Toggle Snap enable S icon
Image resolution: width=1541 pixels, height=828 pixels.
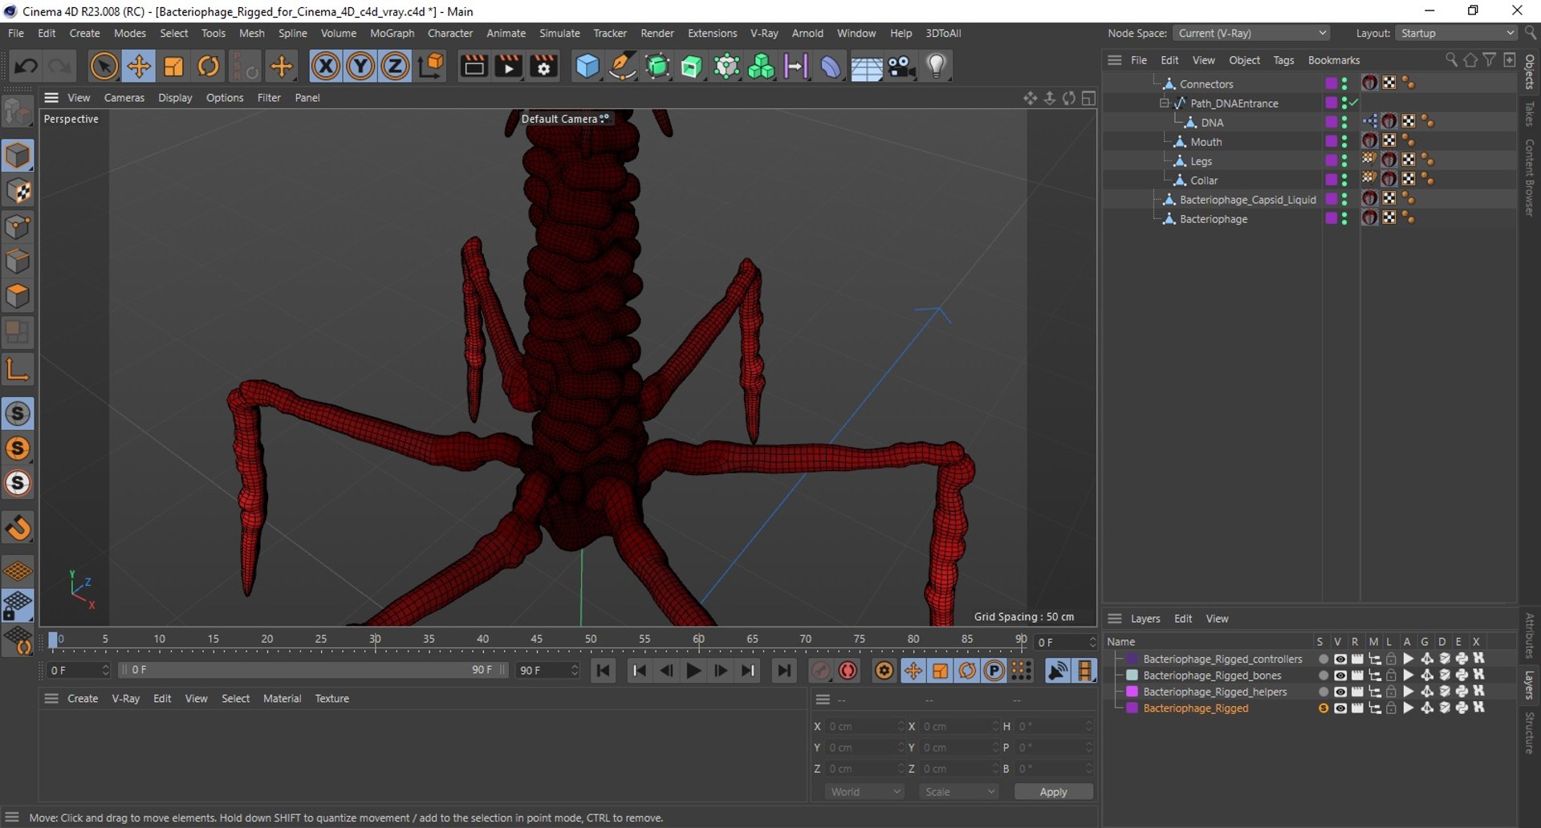(x=18, y=414)
